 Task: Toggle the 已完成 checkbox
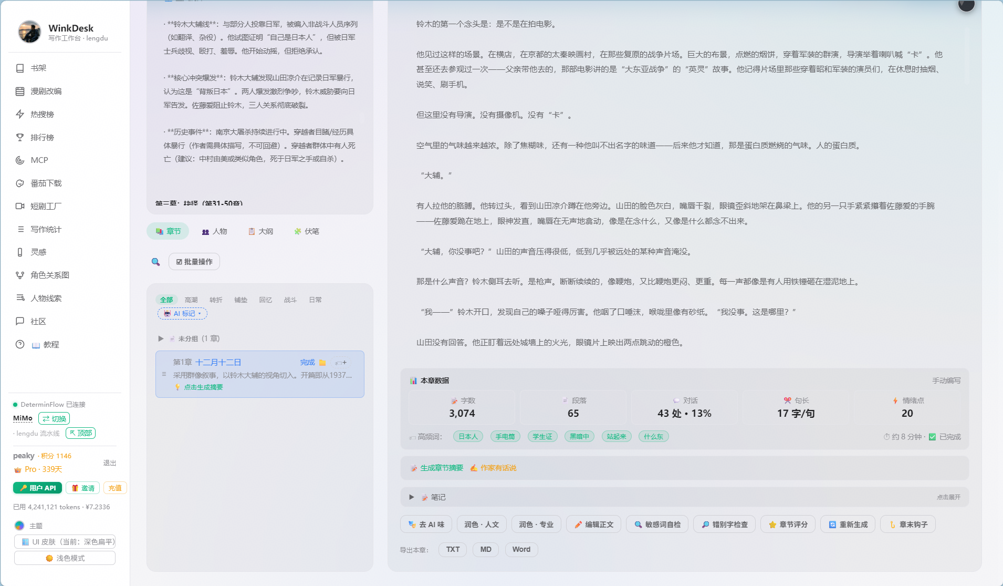click(932, 437)
